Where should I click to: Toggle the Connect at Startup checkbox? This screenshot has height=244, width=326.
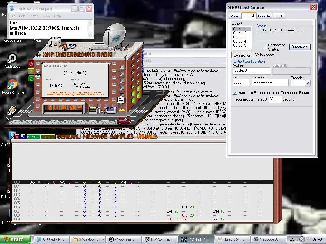265,47
